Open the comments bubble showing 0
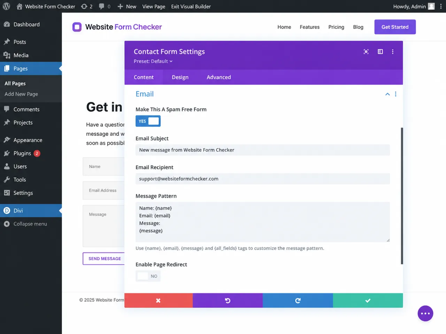The image size is (446, 334). (x=105, y=6)
